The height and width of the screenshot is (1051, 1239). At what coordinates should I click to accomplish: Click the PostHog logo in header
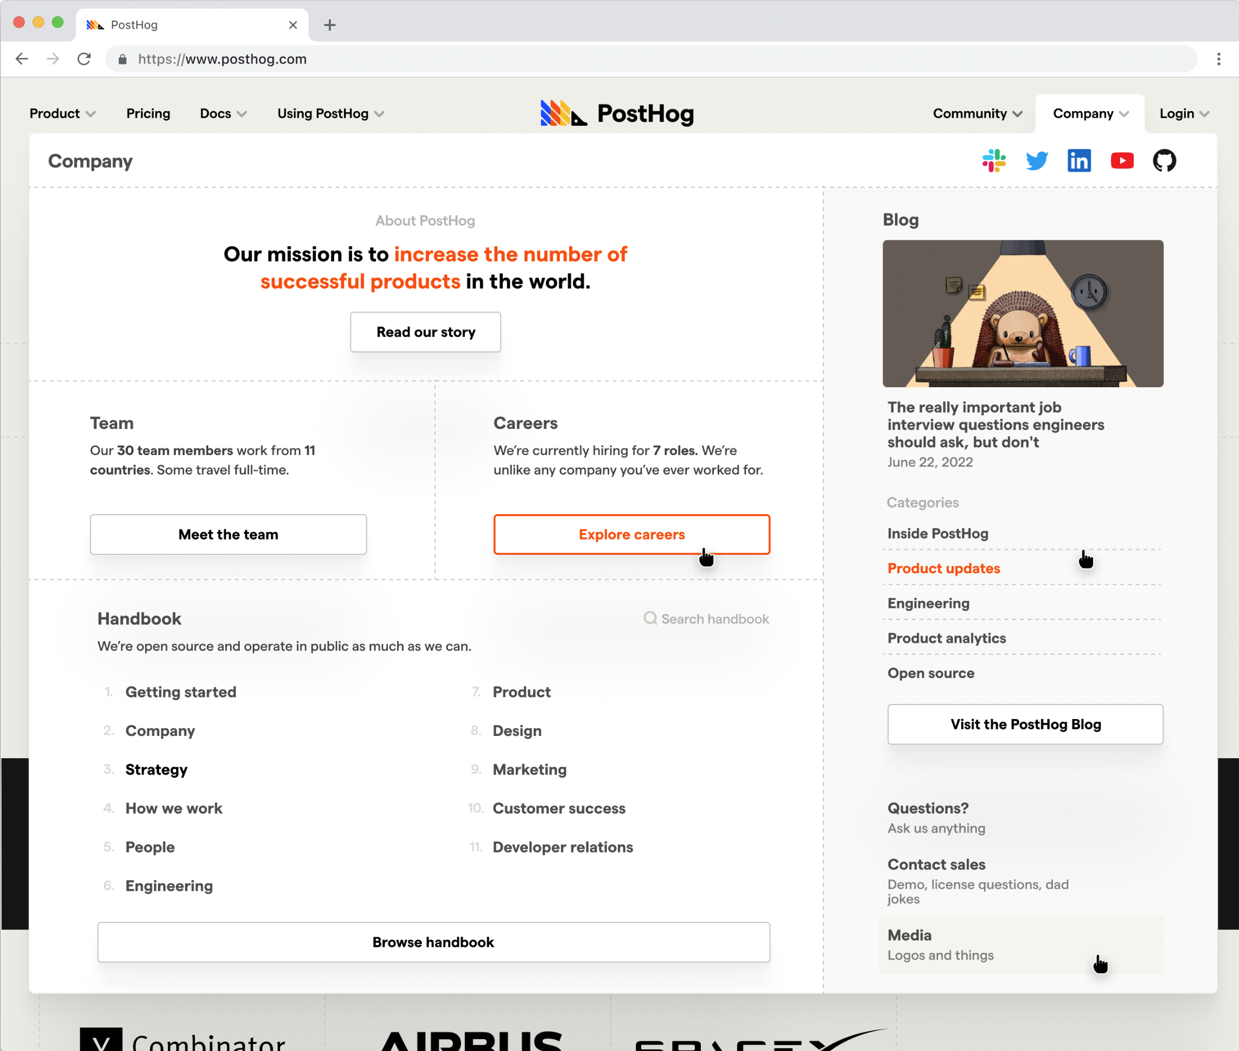coord(617,113)
